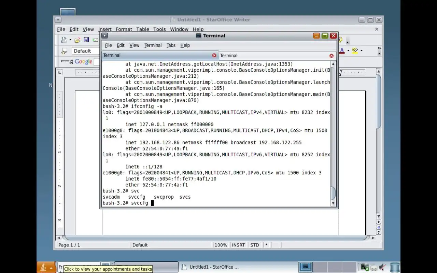Click the New document icon in Writer
437x273 pixels.
point(64,40)
